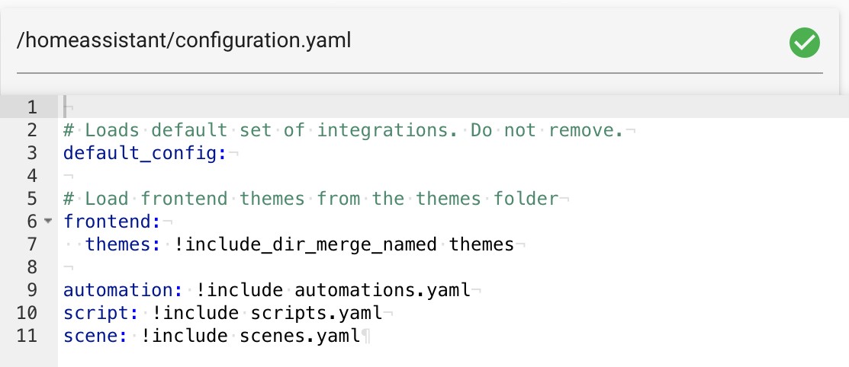The height and width of the screenshot is (367, 849).
Task: Click gutter line number 11
Action: point(27,336)
